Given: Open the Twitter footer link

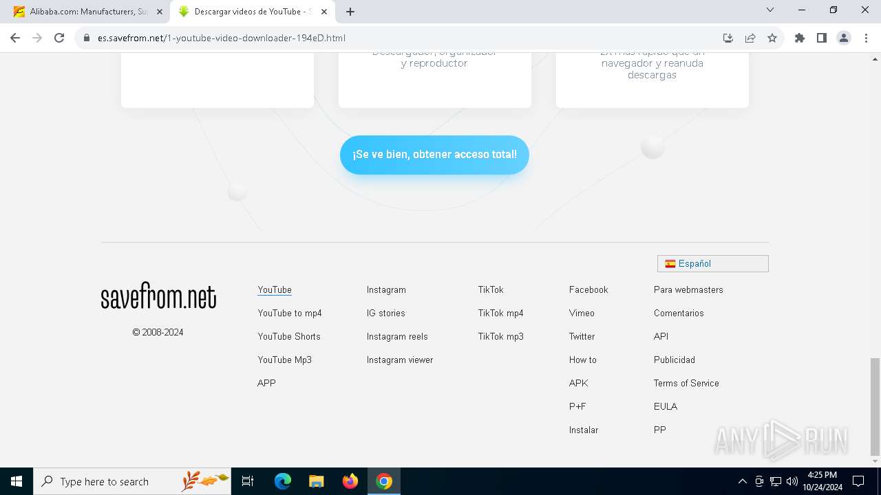Looking at the screenshot, I should point(582,337).
